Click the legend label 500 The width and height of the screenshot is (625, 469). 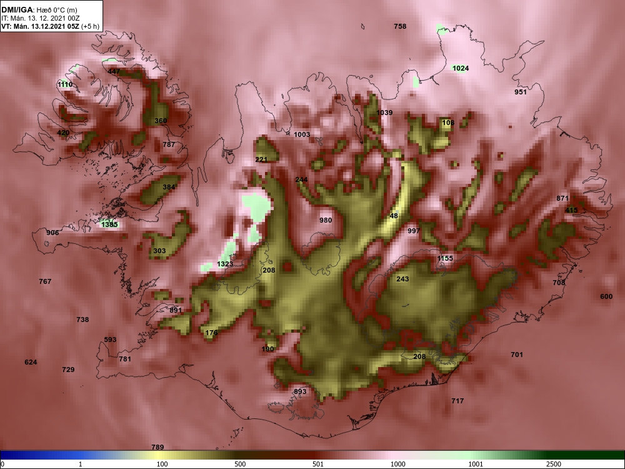click(241, 464)
